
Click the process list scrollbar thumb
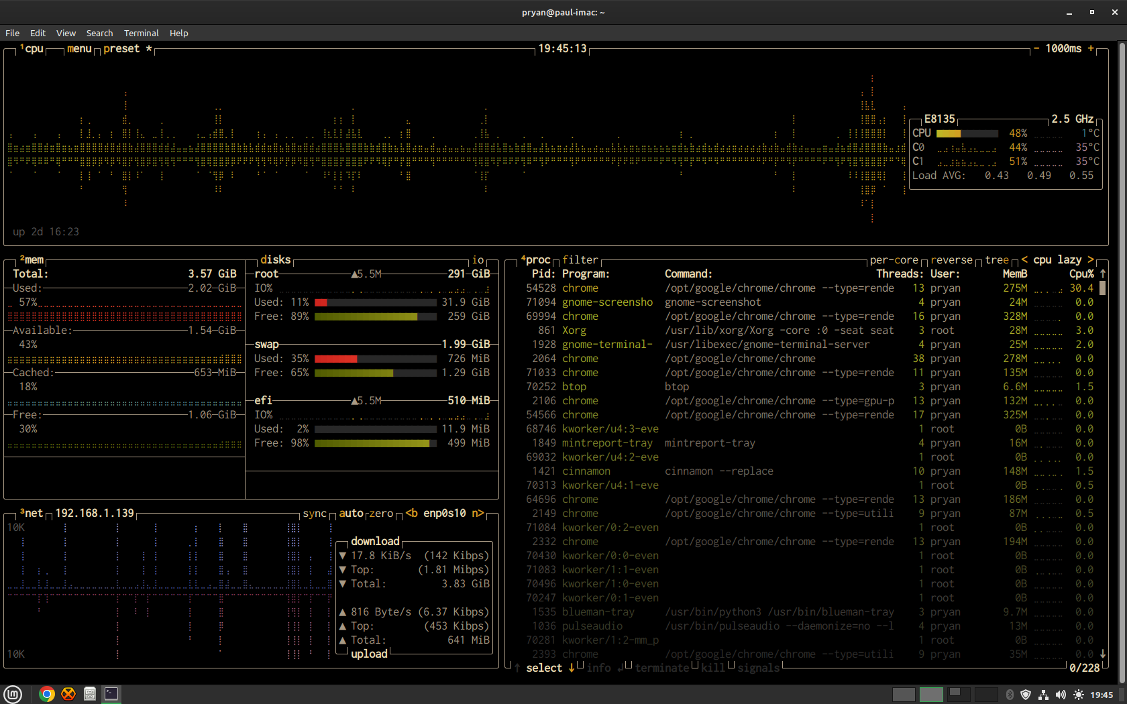[x=1102, y=288]
